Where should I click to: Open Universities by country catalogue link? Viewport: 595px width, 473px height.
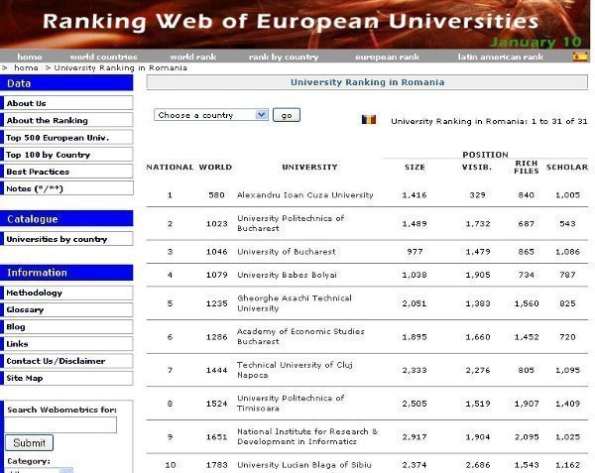pyautogui.click(x=68, y=239)
